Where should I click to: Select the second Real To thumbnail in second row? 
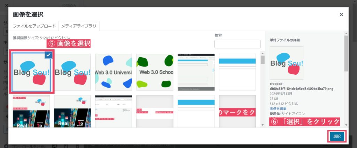[73, 111]
